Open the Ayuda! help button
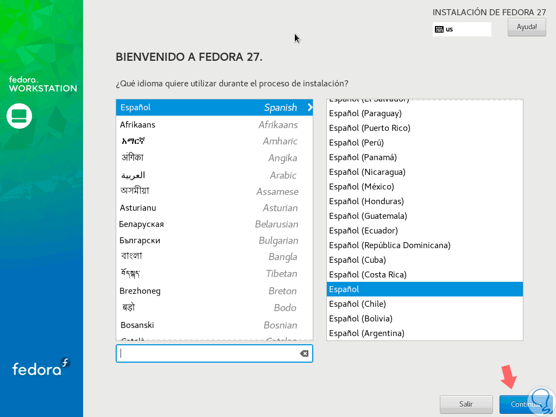556x417 pixels. coord(527,27)
